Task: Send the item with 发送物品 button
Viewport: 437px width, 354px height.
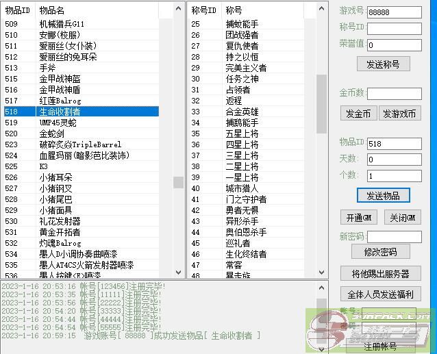Action: click(x=382, y=195)
